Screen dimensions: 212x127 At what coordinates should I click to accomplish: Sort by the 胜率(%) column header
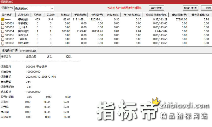point(64,15)
